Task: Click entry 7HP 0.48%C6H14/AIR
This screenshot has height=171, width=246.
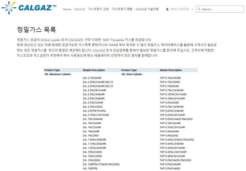Action: [172, 156]
